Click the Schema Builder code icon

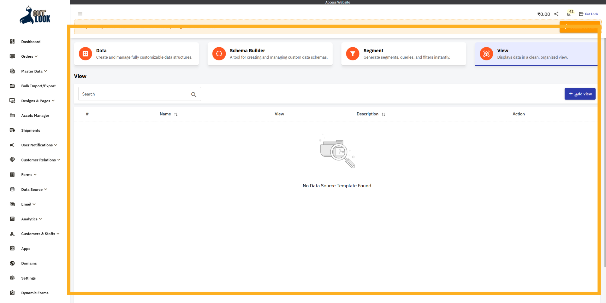(x=219, y=54)
